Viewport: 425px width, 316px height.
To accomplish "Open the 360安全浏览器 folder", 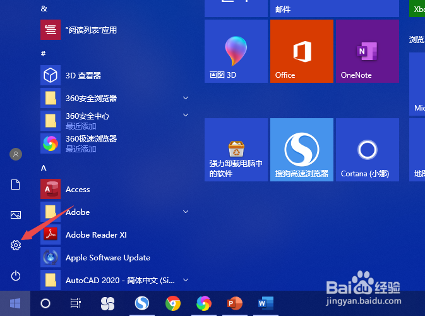I will point(114,98).
